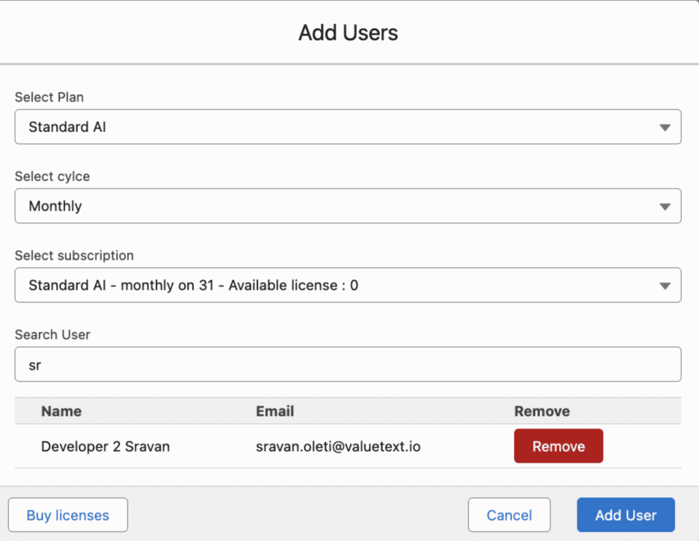Remove Developer 2 Sravan from the list

coord(558,446)
